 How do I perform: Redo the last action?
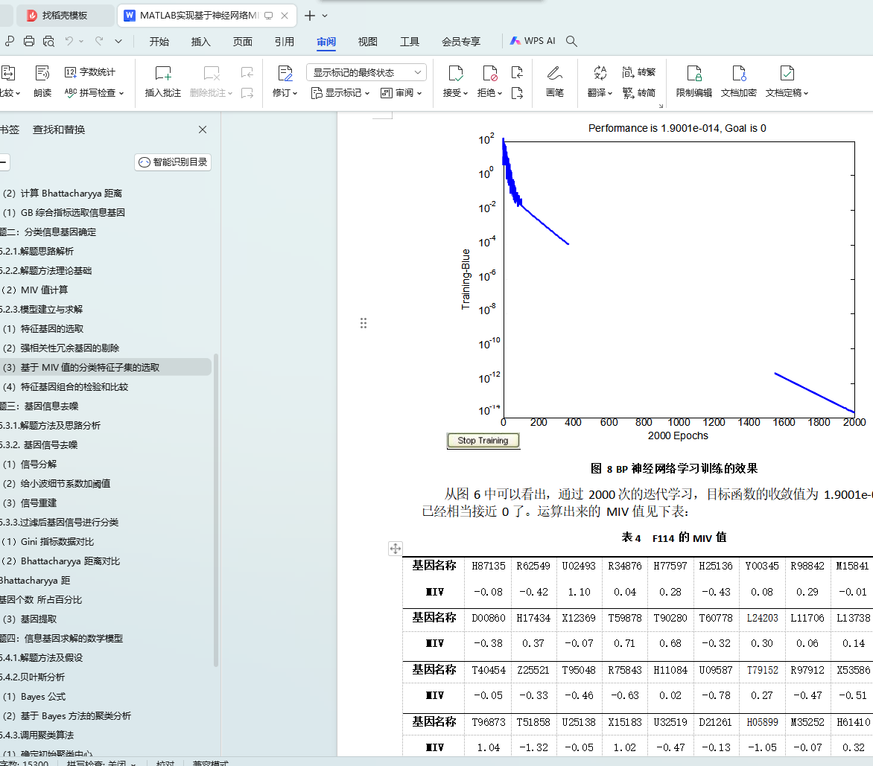pos(99,41)
